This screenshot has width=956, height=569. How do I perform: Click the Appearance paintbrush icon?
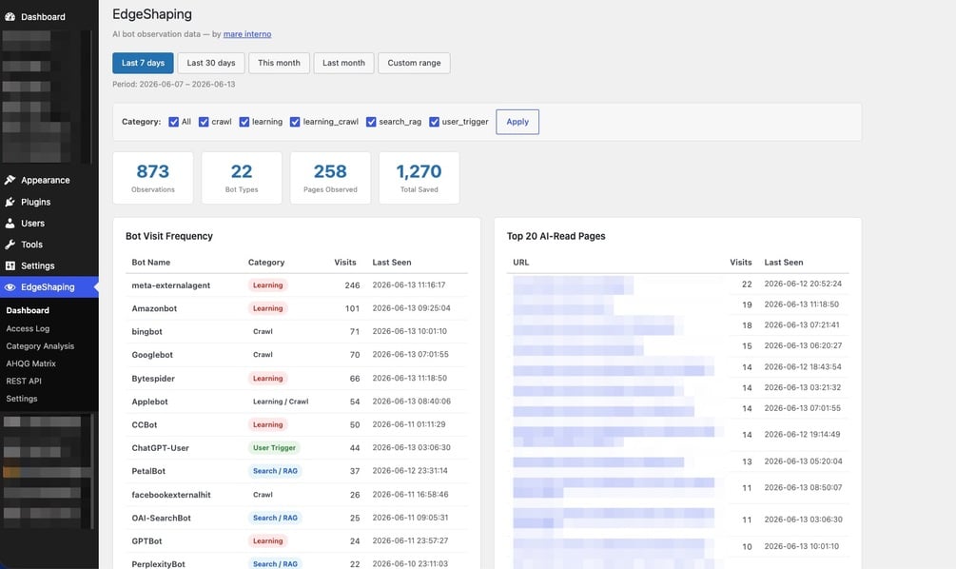point(10,180)
